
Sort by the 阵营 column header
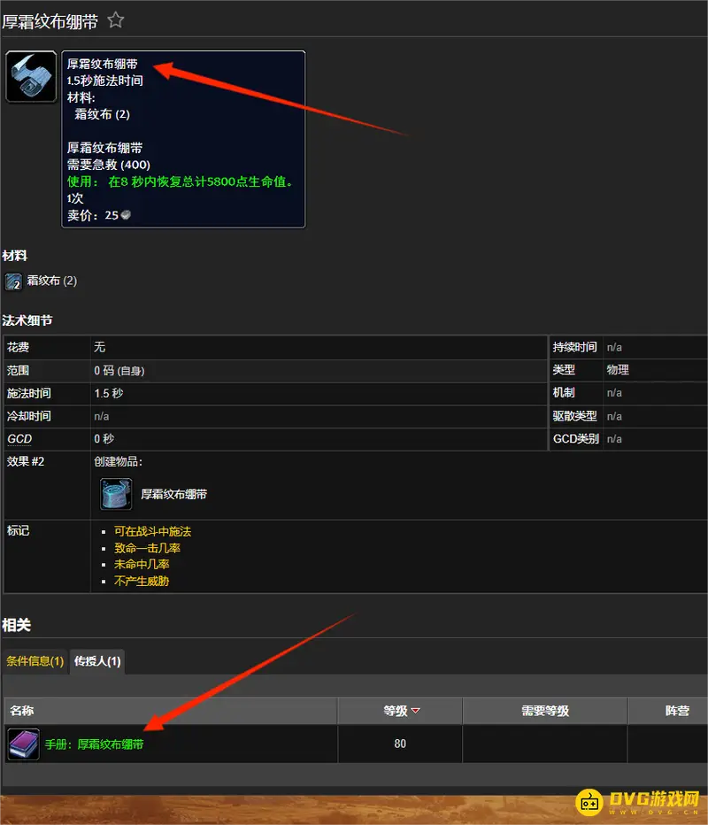click(x=668, y=711)
